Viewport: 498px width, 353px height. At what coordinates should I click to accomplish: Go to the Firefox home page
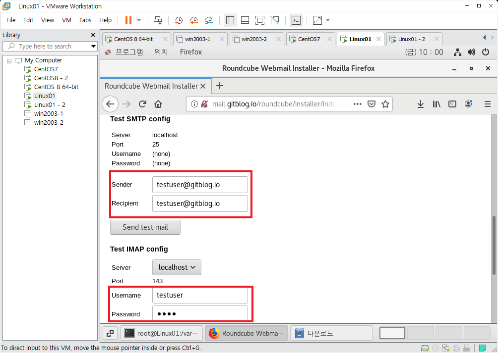[158, 104]
